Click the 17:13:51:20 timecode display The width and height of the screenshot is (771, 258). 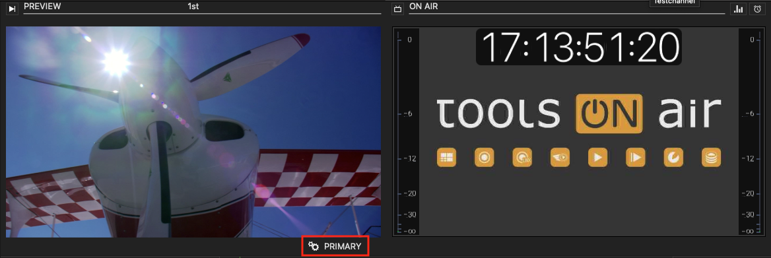point(579,47)
